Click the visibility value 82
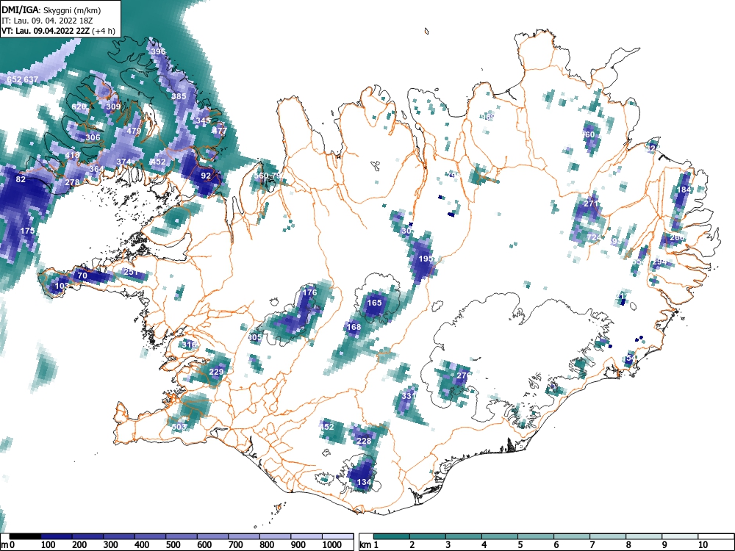Image resolution: width=735 pixels, height=551 pixels. pos(21,179)
